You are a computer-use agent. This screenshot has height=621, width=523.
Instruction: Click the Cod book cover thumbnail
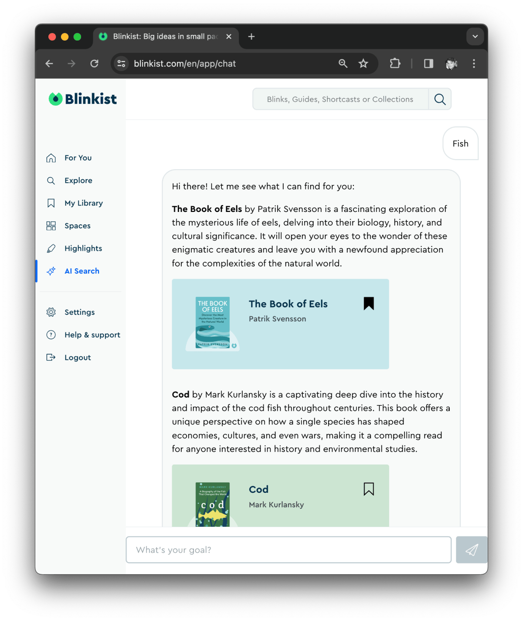[213, 505]
